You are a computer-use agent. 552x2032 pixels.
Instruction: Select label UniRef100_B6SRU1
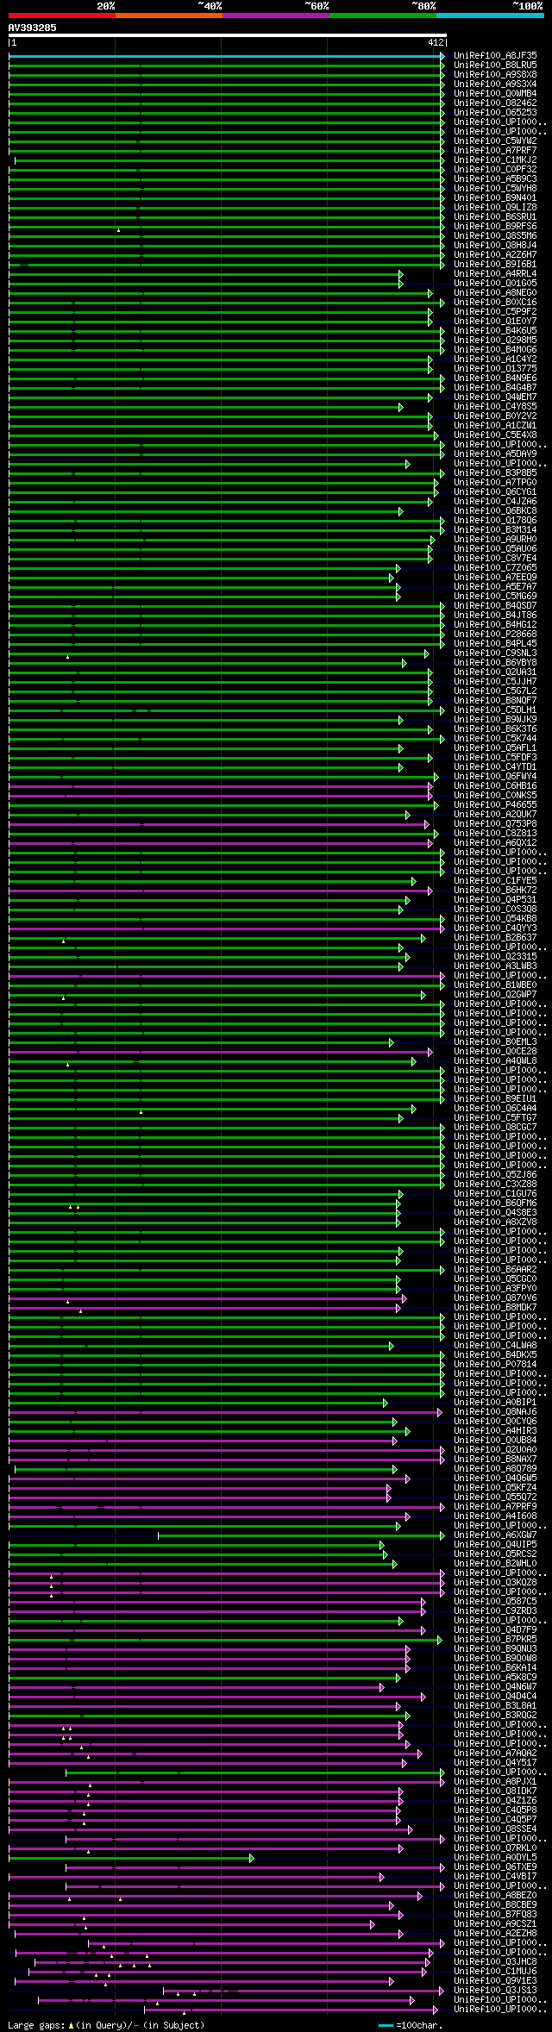495,217
